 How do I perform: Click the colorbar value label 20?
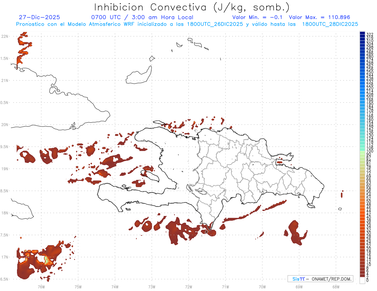point(369,249)
